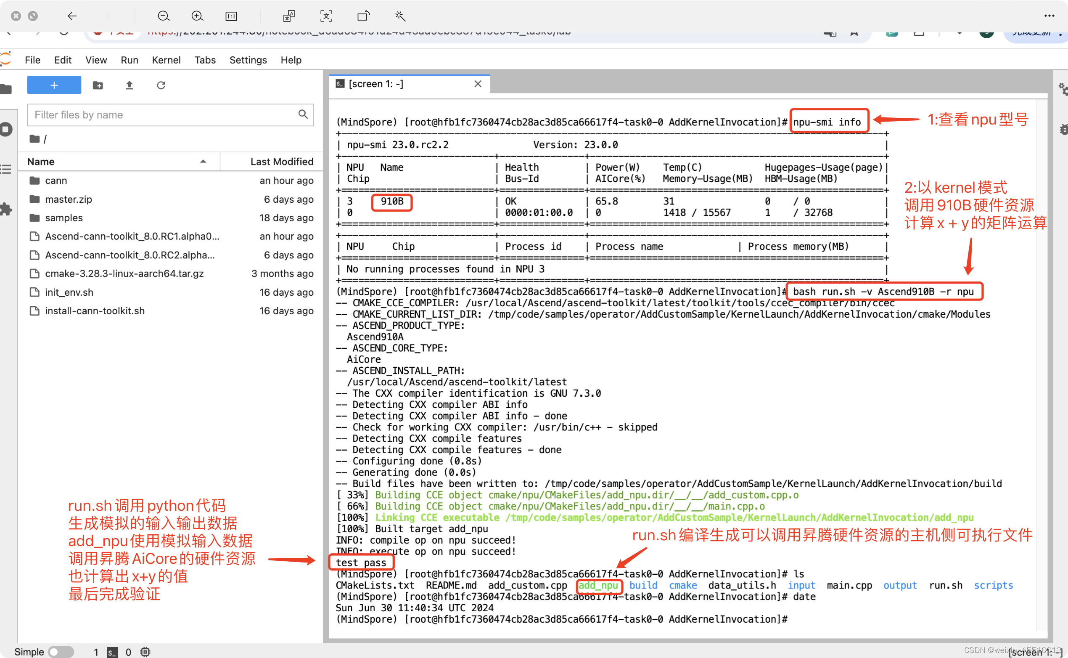
Task: Sort by Last Modified column
Action: 281,162
